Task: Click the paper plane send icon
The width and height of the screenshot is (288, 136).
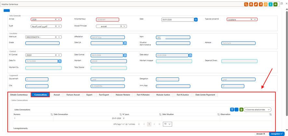Action: 261,4
